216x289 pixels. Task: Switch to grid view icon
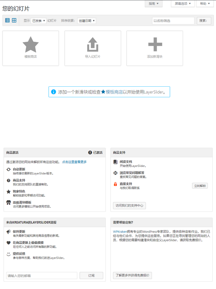14,20
